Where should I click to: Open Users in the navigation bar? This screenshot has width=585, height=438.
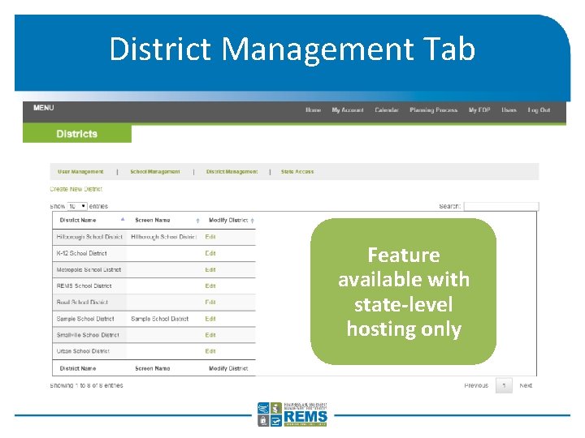click(509, 109)
